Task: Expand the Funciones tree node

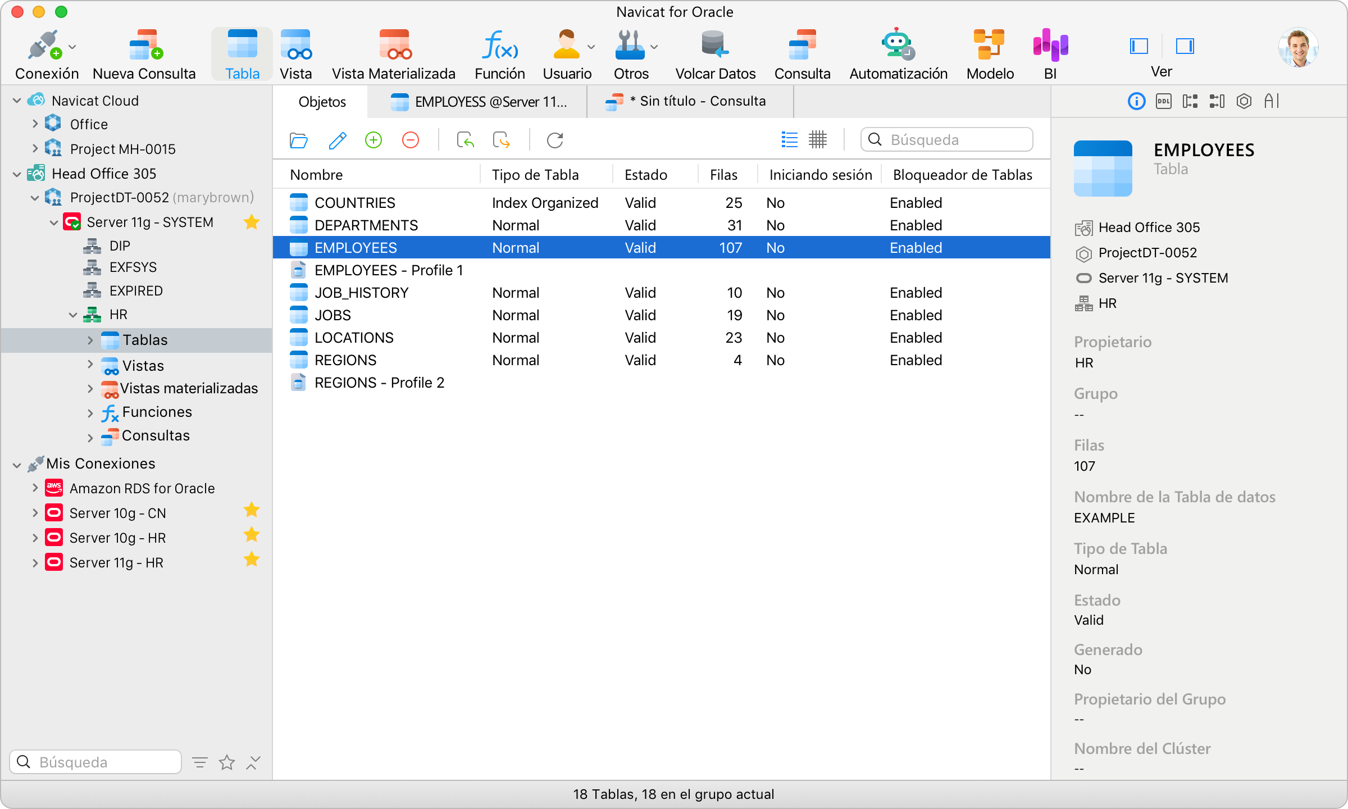Action: click(90, 413)
